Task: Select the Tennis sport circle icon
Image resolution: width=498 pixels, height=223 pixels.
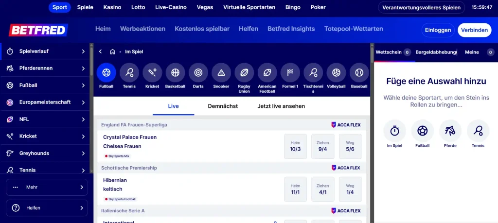Action: (129, 73)
